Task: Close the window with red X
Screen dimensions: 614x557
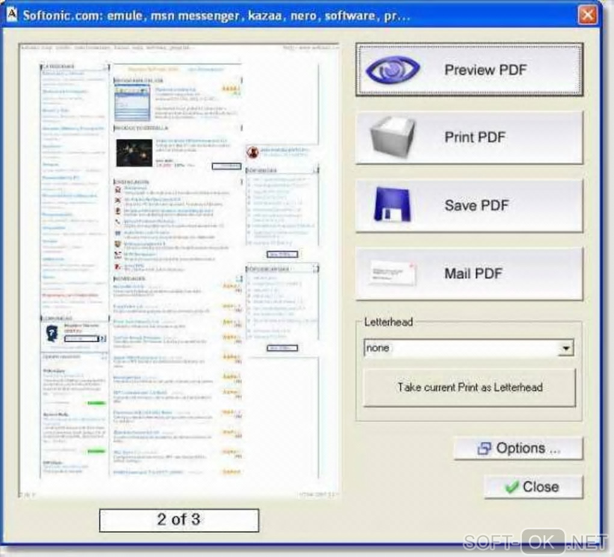Action: click(x=588, y=15)
